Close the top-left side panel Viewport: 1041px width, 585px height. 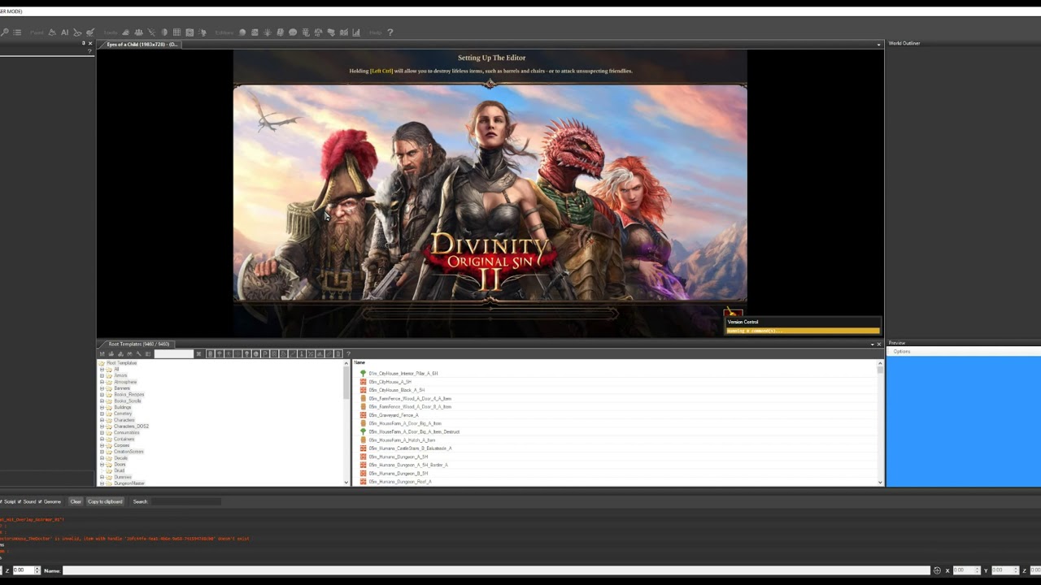tap(90, 43)
